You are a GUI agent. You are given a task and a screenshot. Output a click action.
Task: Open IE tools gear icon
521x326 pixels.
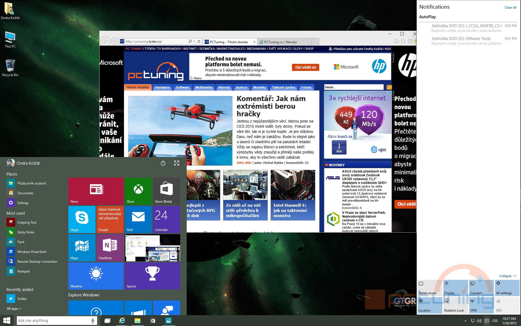click(x=410, y=41)
